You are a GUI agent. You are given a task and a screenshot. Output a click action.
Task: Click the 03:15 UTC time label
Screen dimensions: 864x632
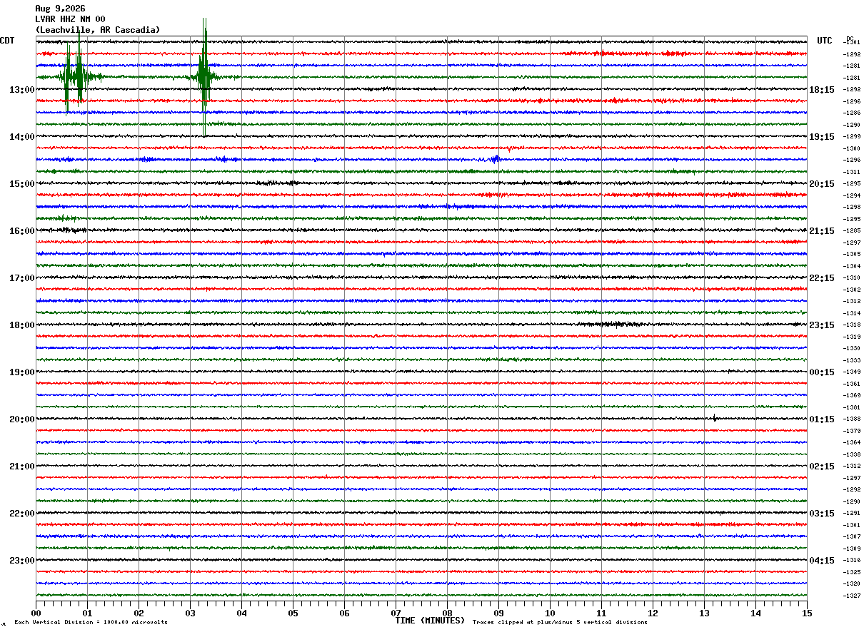pos(822,514)
